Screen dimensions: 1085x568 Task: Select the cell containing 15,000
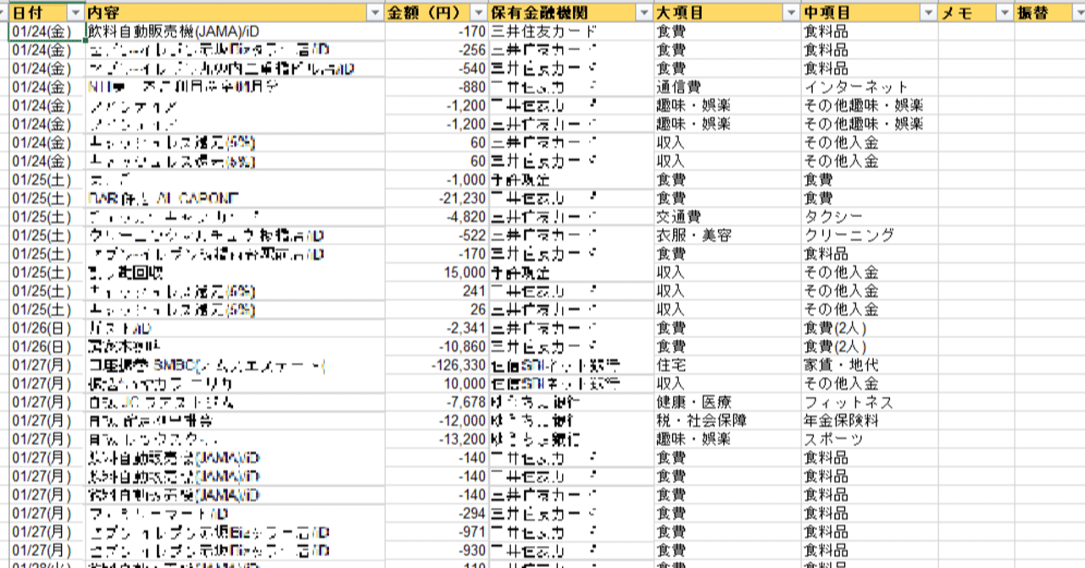point(436,272)
